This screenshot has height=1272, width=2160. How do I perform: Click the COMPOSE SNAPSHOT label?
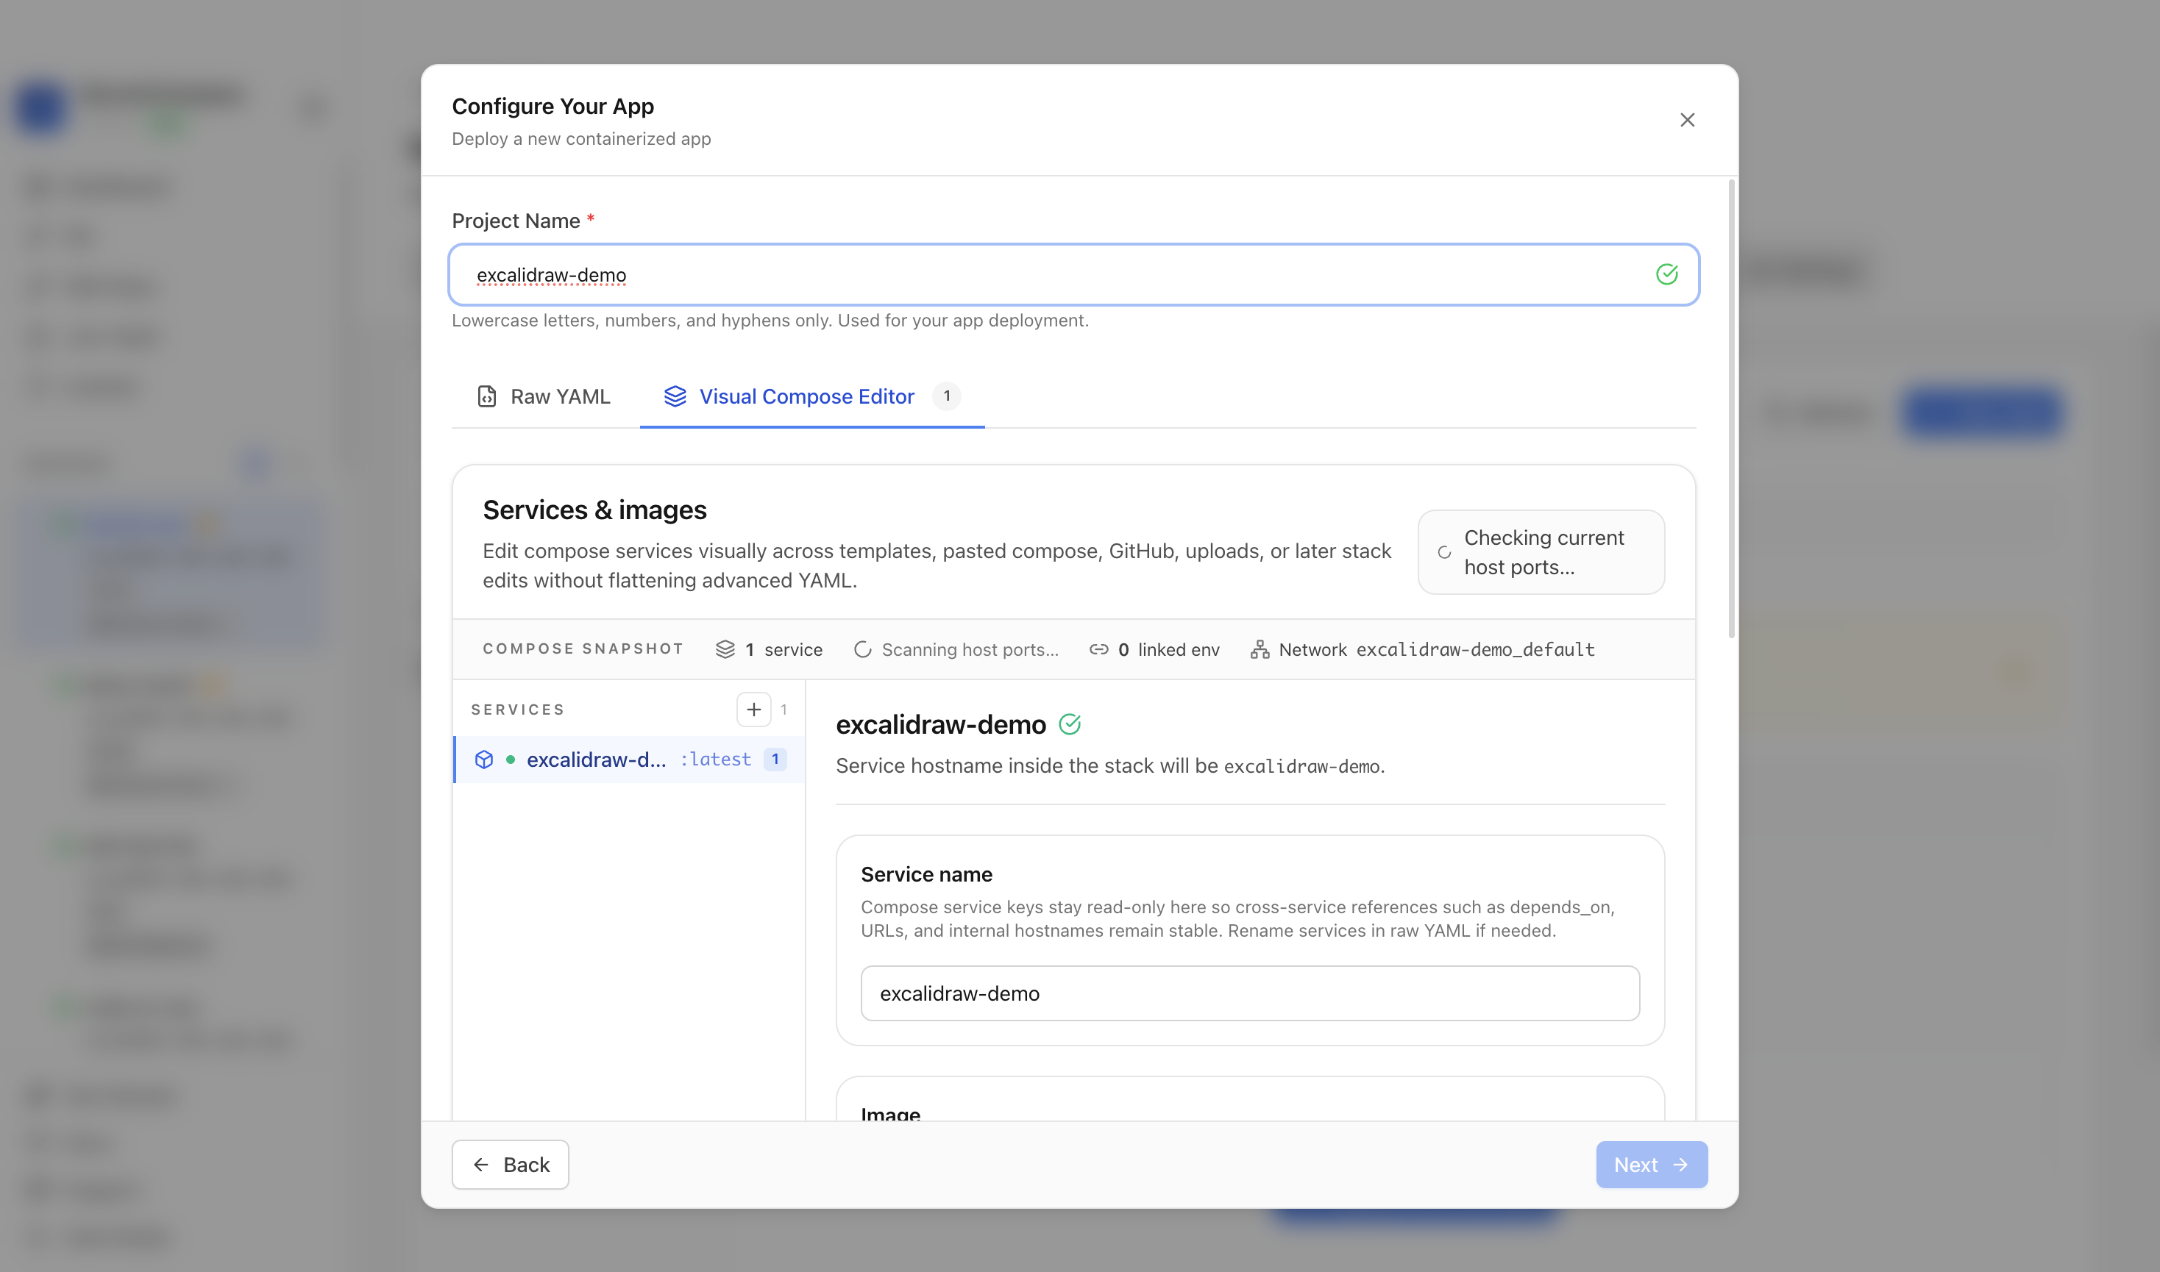pos(582,648)
